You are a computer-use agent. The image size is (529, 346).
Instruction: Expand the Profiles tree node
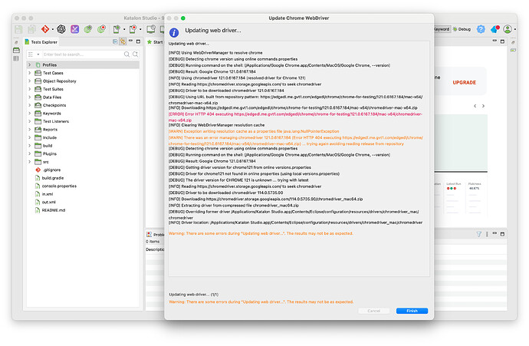click(30, 64)
